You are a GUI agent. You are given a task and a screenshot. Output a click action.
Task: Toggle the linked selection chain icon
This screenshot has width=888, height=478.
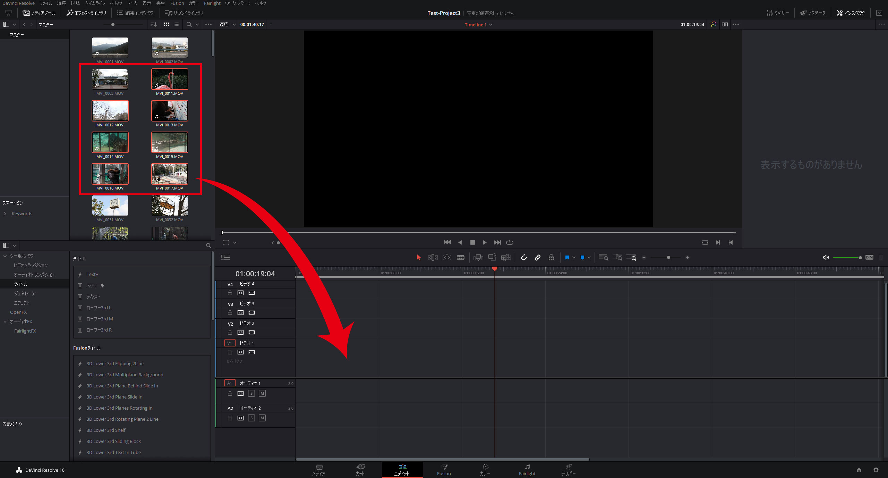coord(538,258)
